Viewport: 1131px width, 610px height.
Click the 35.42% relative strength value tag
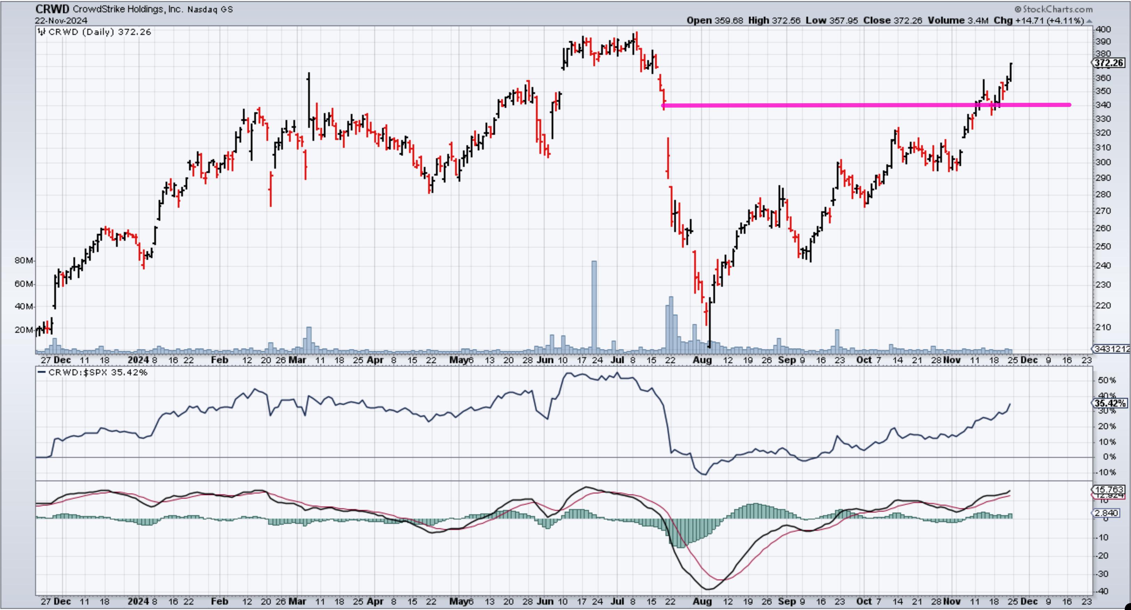point(1109,403)
